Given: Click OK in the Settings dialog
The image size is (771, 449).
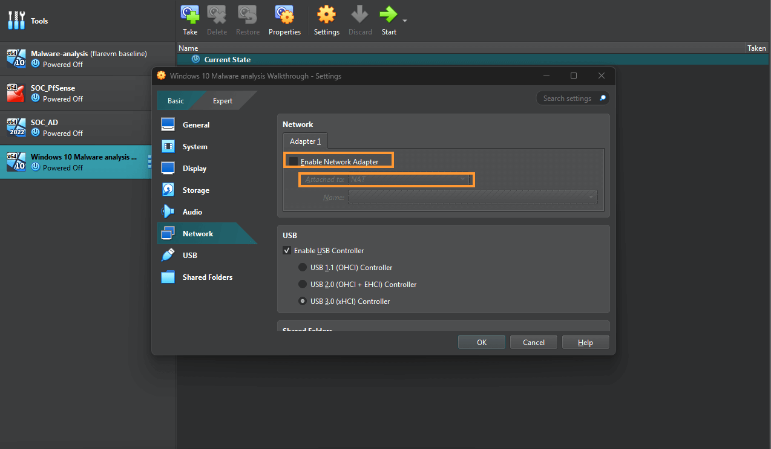Looking at the screenshot, I should click(x=482, y=342).
